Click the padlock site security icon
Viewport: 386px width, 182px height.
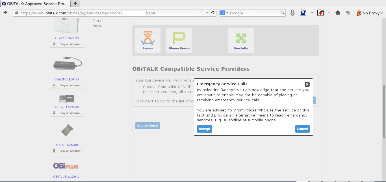(x=16, y=13)
